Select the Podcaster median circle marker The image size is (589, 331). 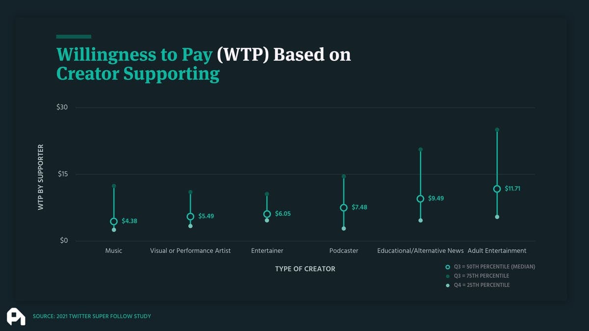tap(344, 207)
